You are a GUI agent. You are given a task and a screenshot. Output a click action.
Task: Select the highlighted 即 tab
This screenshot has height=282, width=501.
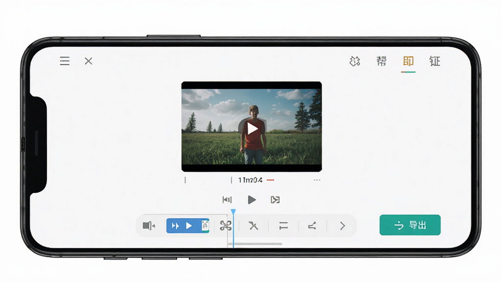point(408,61)
